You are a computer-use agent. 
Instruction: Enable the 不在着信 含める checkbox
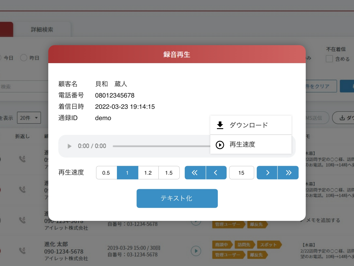click(329, 59)
